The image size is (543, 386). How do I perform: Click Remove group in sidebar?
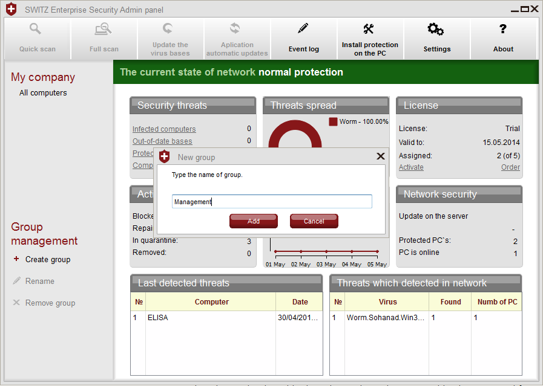click(x=50, y=303)
